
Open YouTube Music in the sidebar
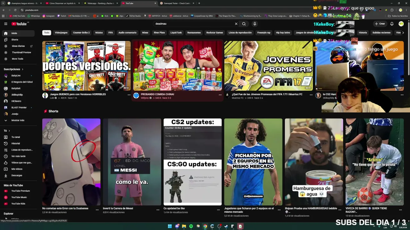[18, 197]
